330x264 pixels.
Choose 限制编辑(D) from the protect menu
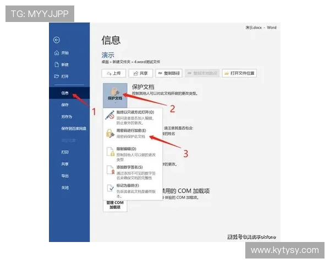pos(133,154)
